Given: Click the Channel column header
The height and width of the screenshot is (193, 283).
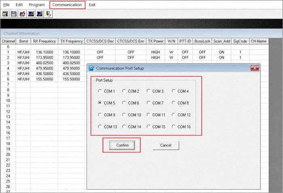Looking at the screenshot, I should (x=8, y=41).
